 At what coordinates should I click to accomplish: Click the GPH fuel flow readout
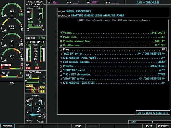(x=37, y=65)
